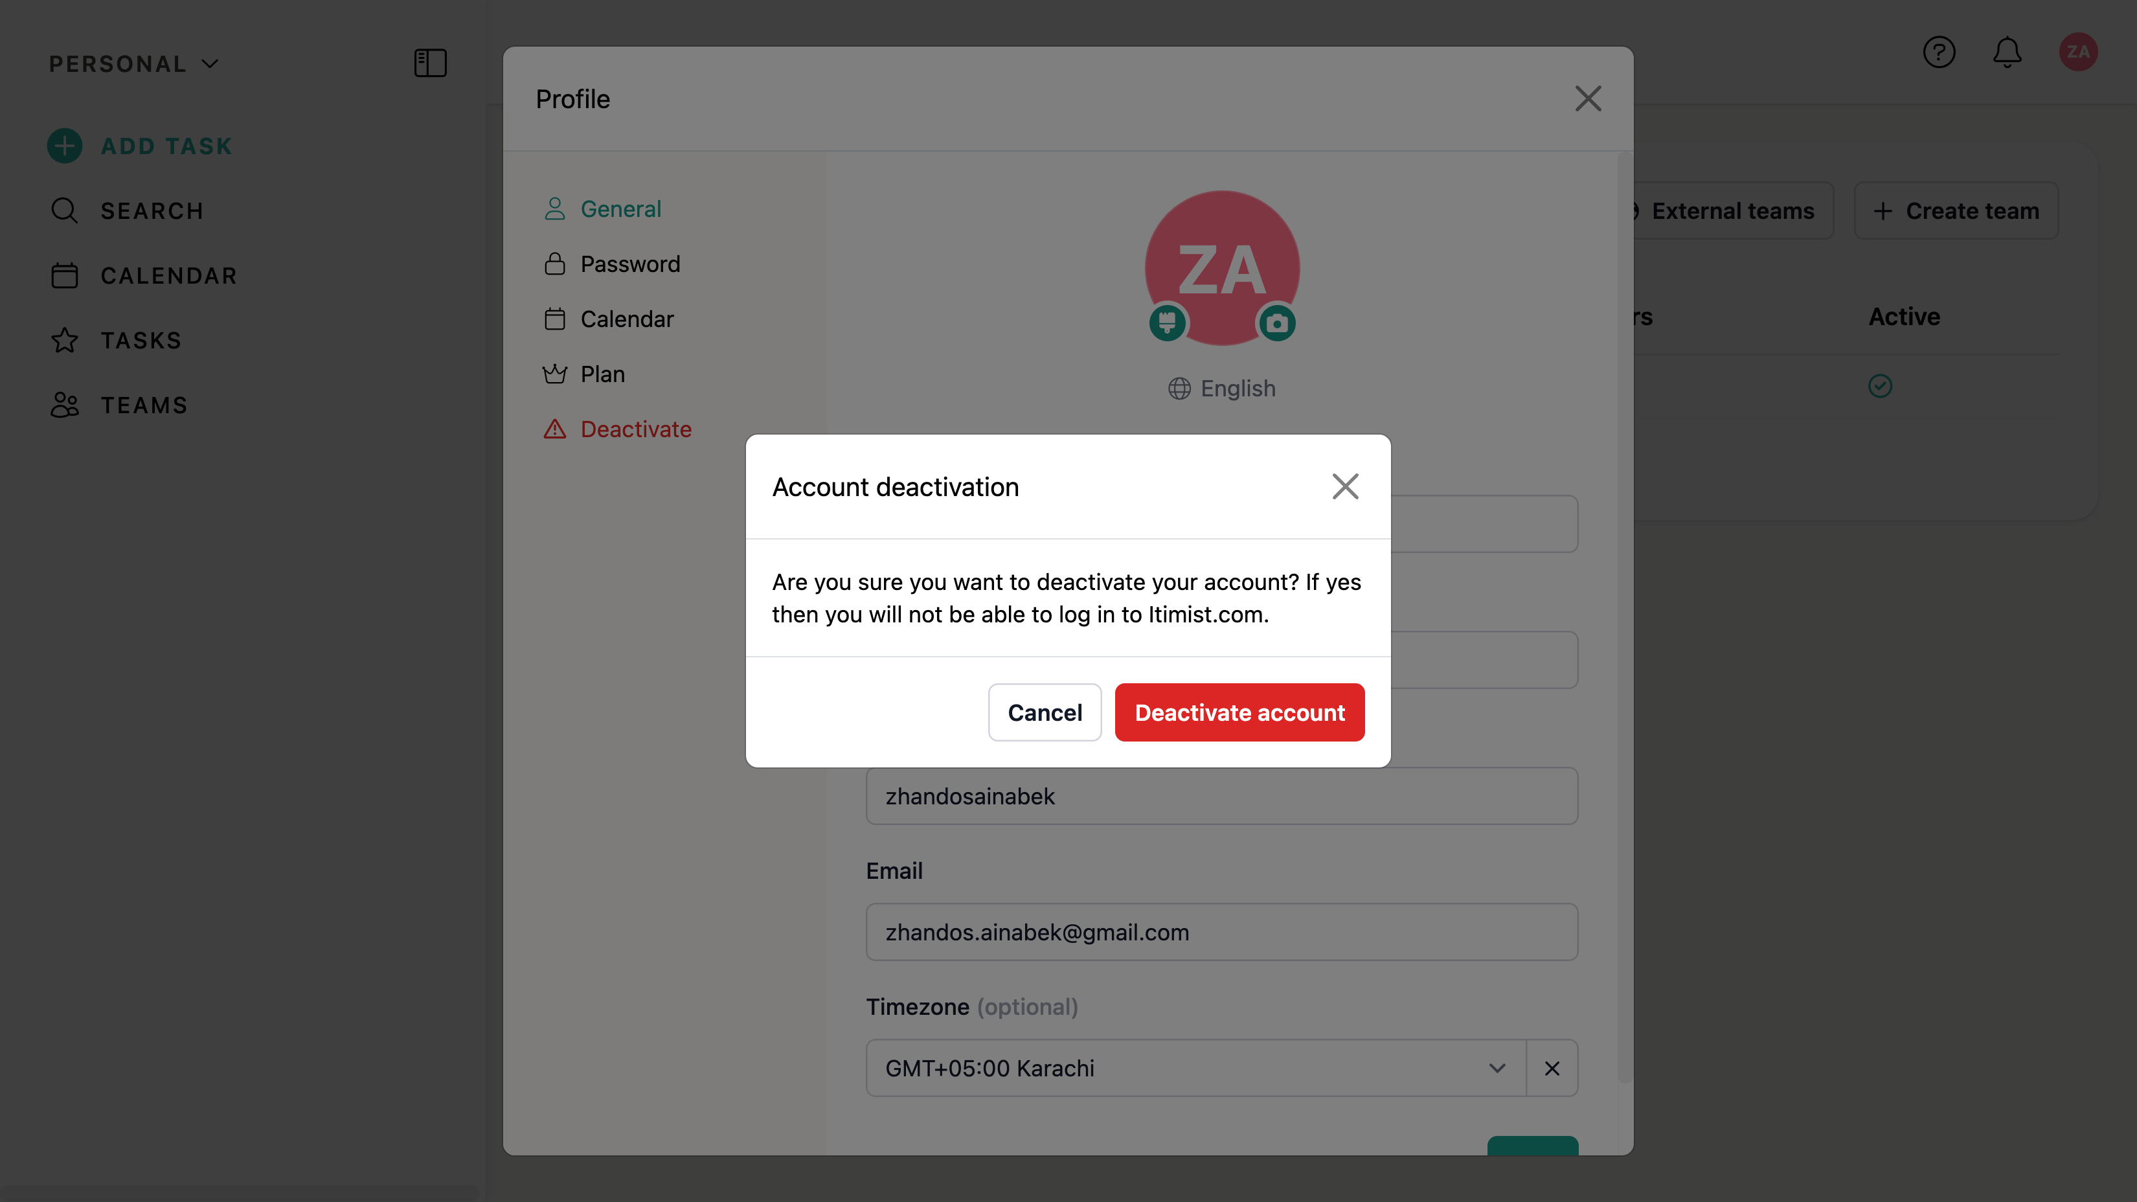Viewport: 2137px width, 1202px height.
Task: Click the Active status check mark
Action: click(x=1880, y=386)
